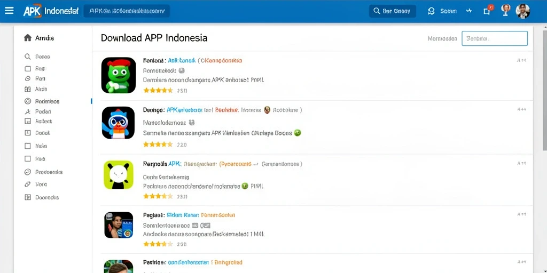The image size is (547, 273).
Task: Click the star rating of the fourth app
Action: 158,244
